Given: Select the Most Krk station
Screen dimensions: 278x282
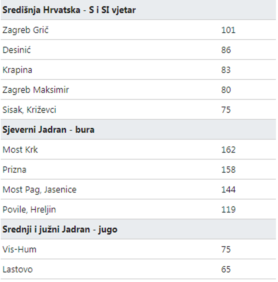Looking at the screenshot, I should (20, 150).
